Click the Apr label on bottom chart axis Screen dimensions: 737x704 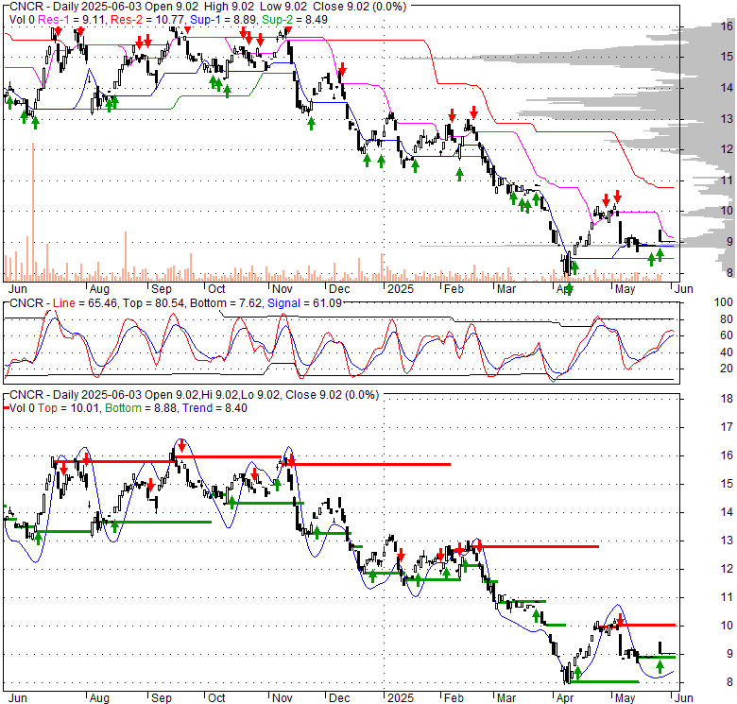tap(564, 698)
